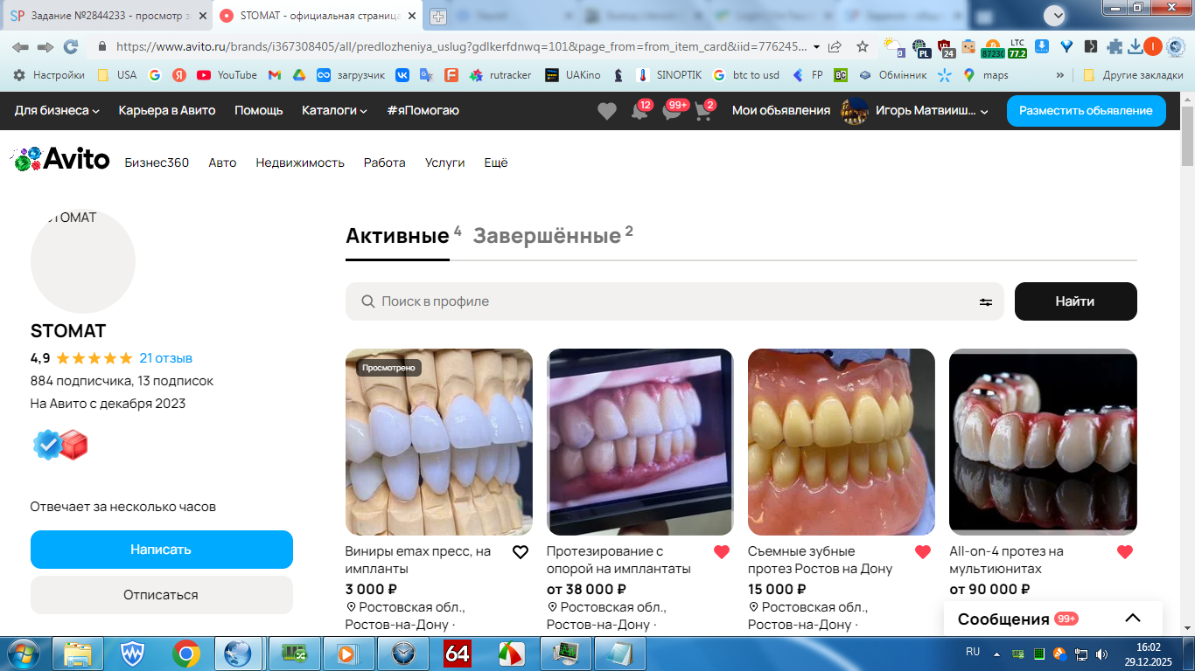Open the 'All-on-4 протез' listing photo
The width and height of the screenshot is (1195, 671).
pyautogui.click(x=1043, y=442)
